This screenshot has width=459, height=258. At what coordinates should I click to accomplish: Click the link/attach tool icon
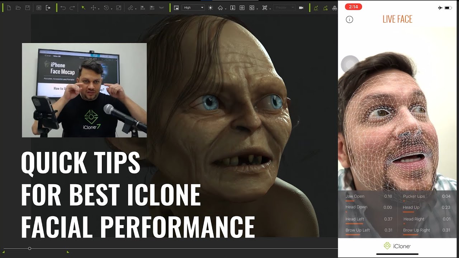[x=131, y=8]
